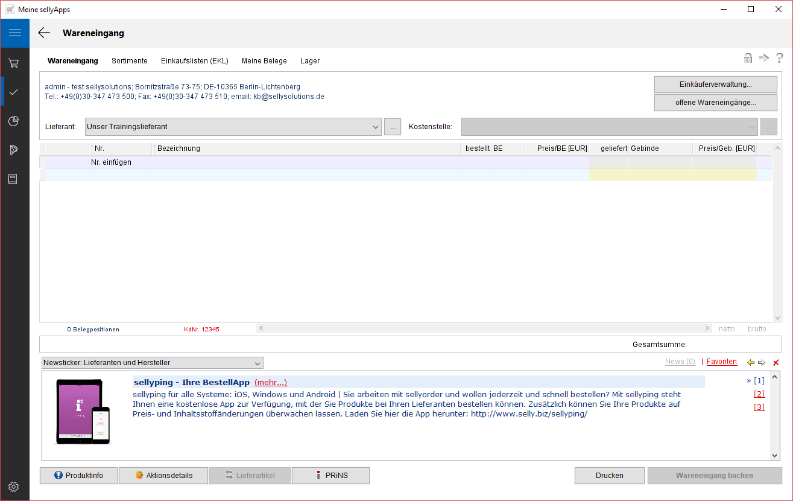Screen dimensions: 793x501
Task: Click the question mark help icon
Action: click(779, 58)
